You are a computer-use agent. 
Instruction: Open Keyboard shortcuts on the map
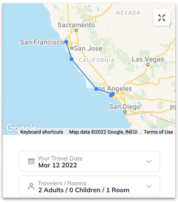[42, 132]
